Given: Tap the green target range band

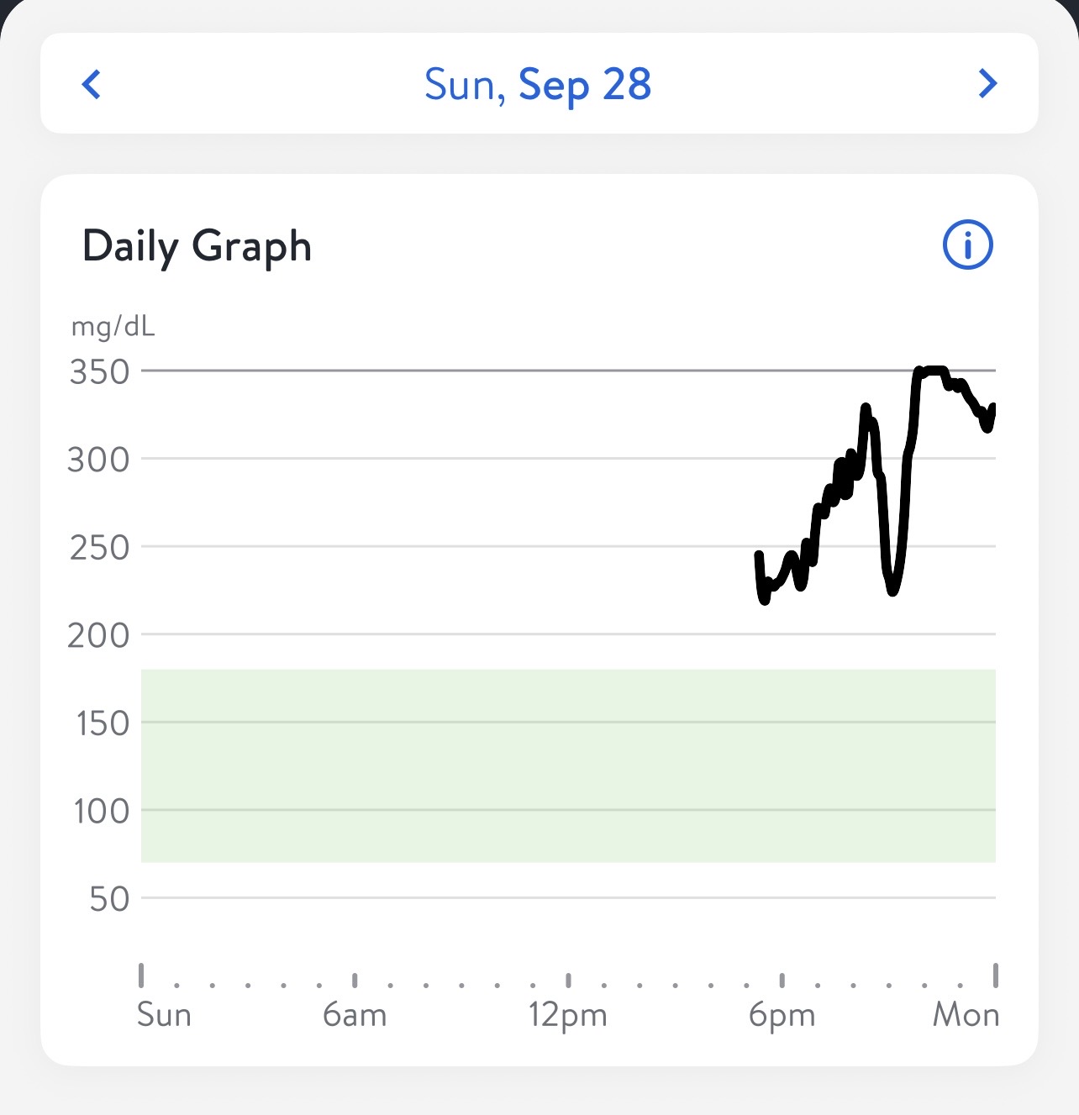Looking at the screenshot, I should [568, 765].
